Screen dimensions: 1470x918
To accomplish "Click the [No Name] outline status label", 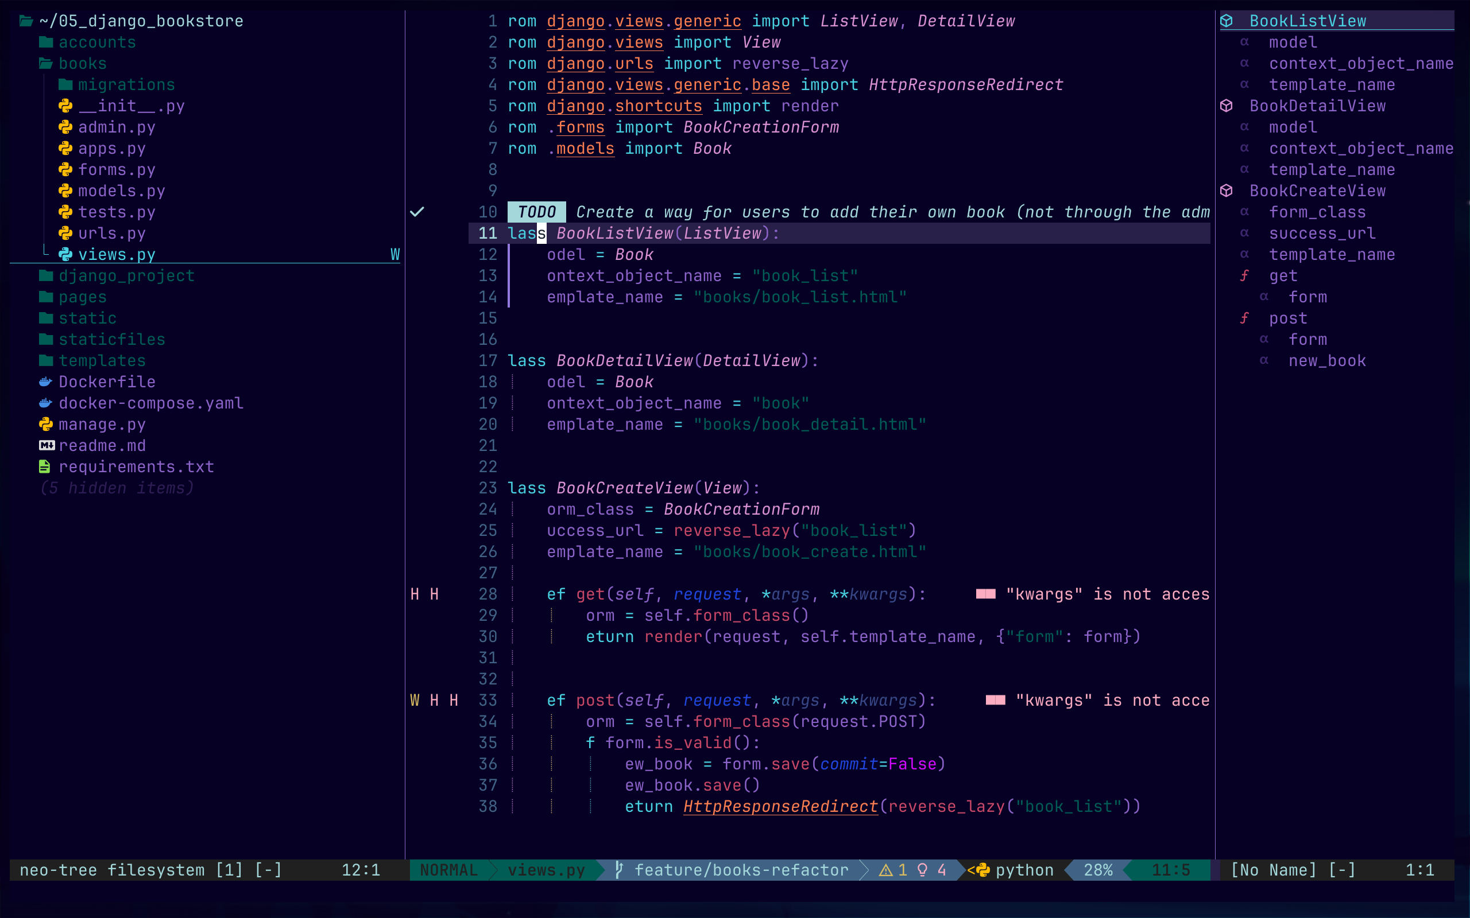I will pos(1273,870).
